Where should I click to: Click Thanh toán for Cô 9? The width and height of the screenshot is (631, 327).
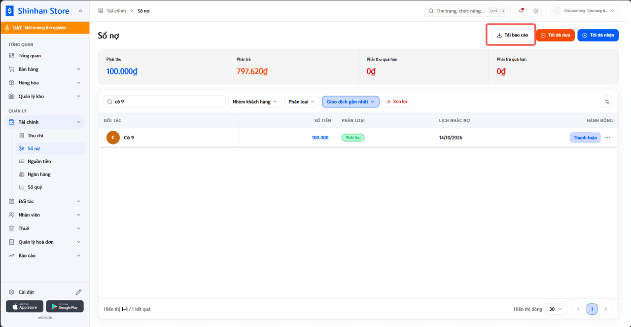(585, 138)
